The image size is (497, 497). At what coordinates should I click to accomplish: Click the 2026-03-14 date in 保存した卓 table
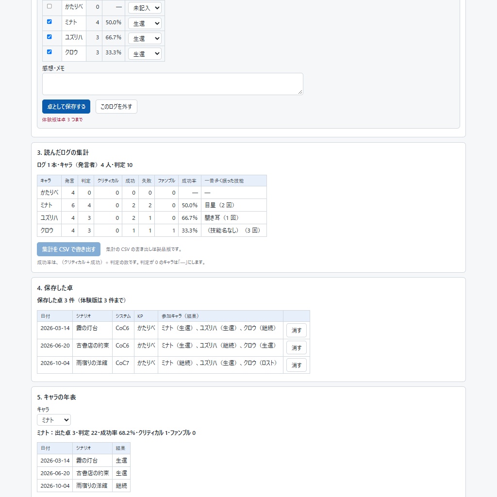55,328
